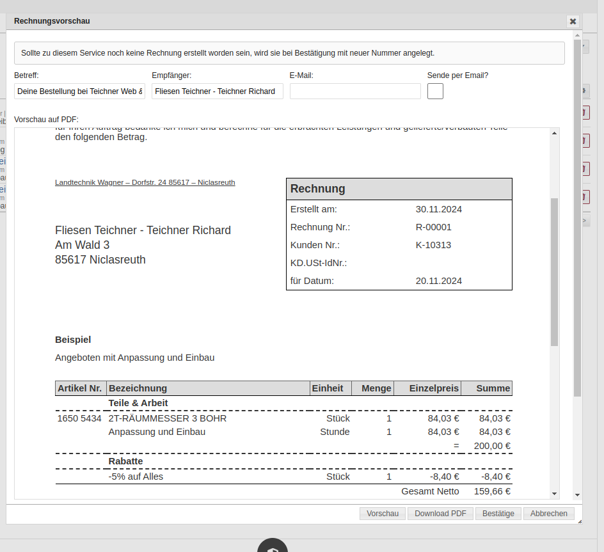Image resolution: width=604 pixels, height=552 pixels.
Task: Click the PDF preview vertical scrollbar thumb
Action: 554,272
